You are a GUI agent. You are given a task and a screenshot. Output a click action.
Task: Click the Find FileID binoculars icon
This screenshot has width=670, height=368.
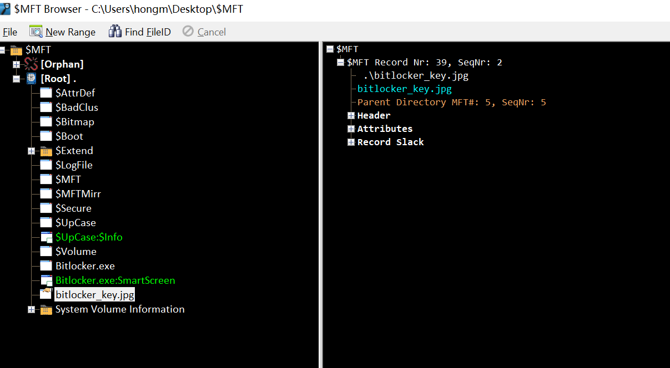pos(115,32)
